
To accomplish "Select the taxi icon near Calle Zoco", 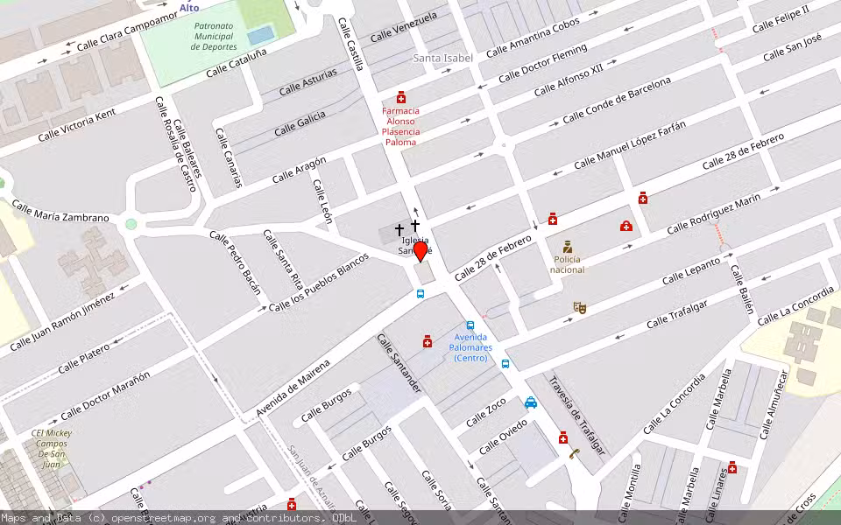I will (531, 402).
